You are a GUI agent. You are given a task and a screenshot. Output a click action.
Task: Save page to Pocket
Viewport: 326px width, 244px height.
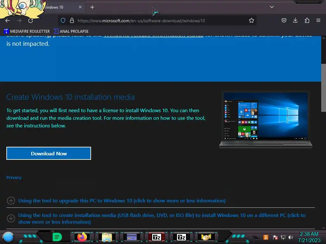pos(284,20)
